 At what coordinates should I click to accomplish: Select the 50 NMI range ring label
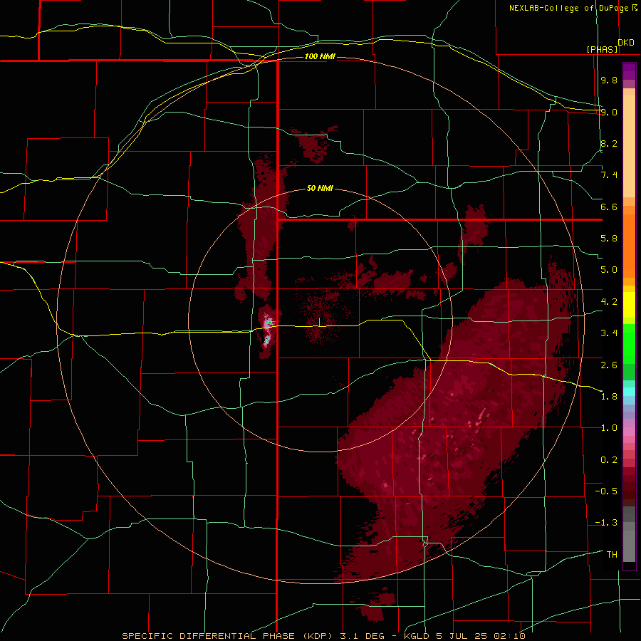(x=320, y=188)
